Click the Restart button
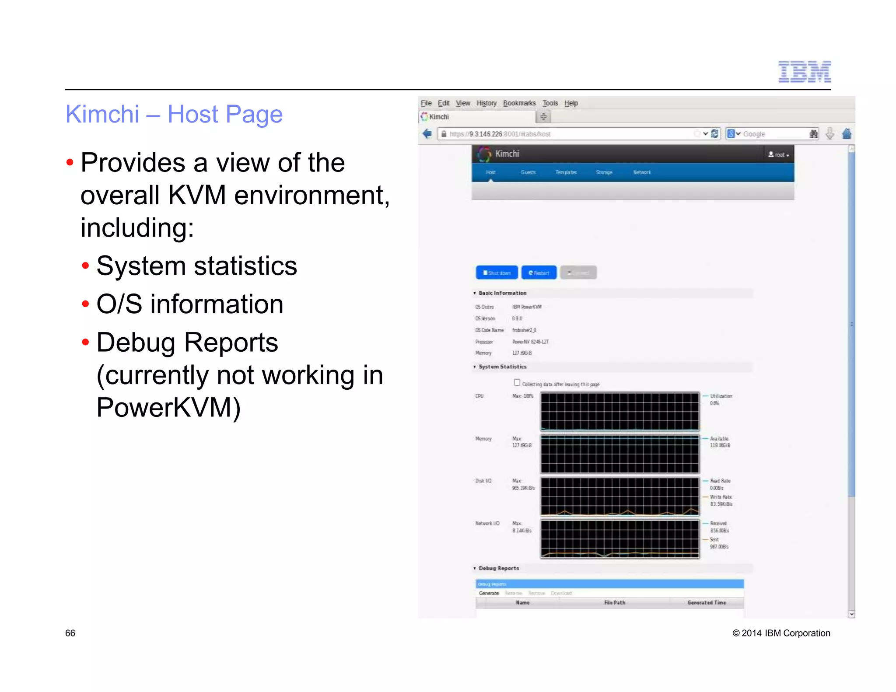Screen dimensions: 896x692 point(539,273)
